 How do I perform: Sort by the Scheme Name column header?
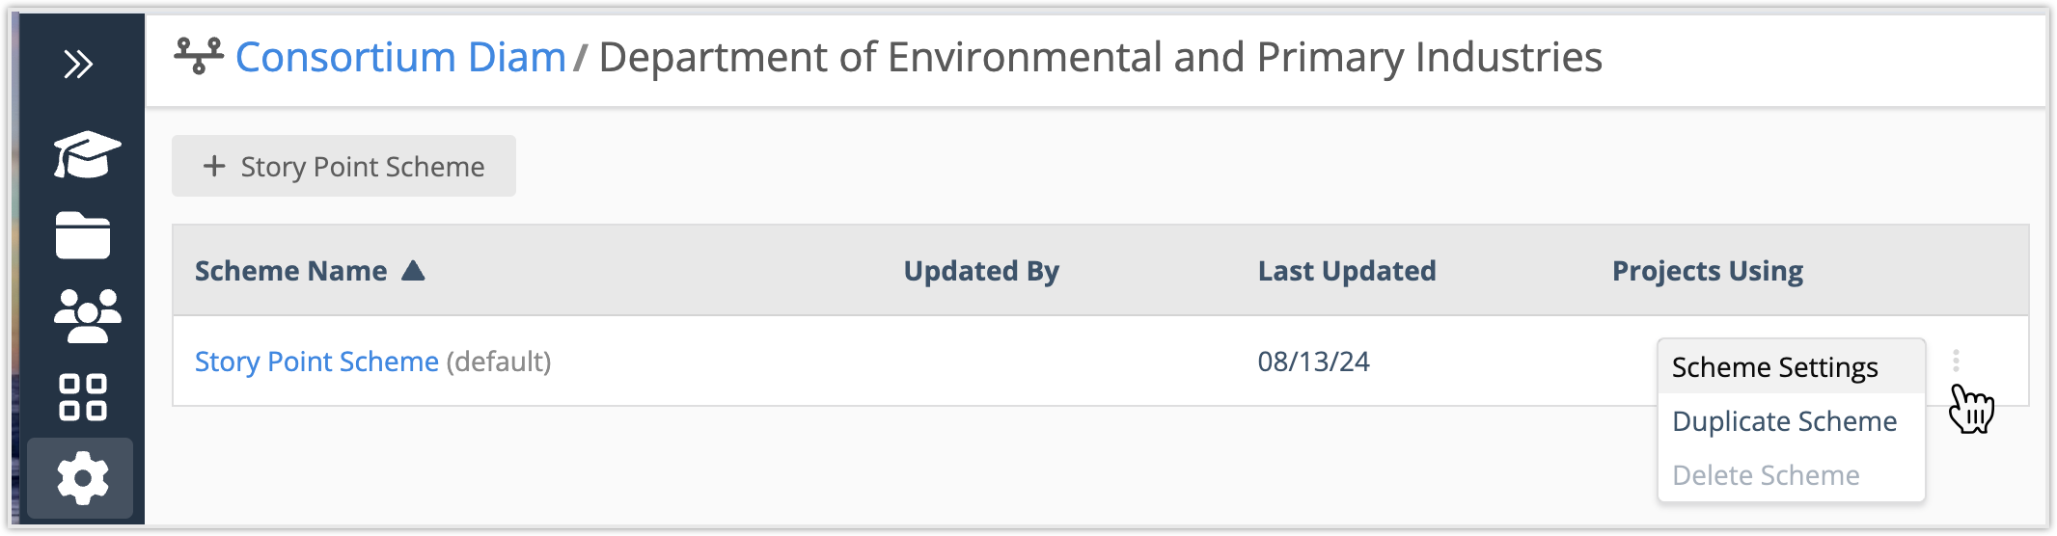pos(290,271)
